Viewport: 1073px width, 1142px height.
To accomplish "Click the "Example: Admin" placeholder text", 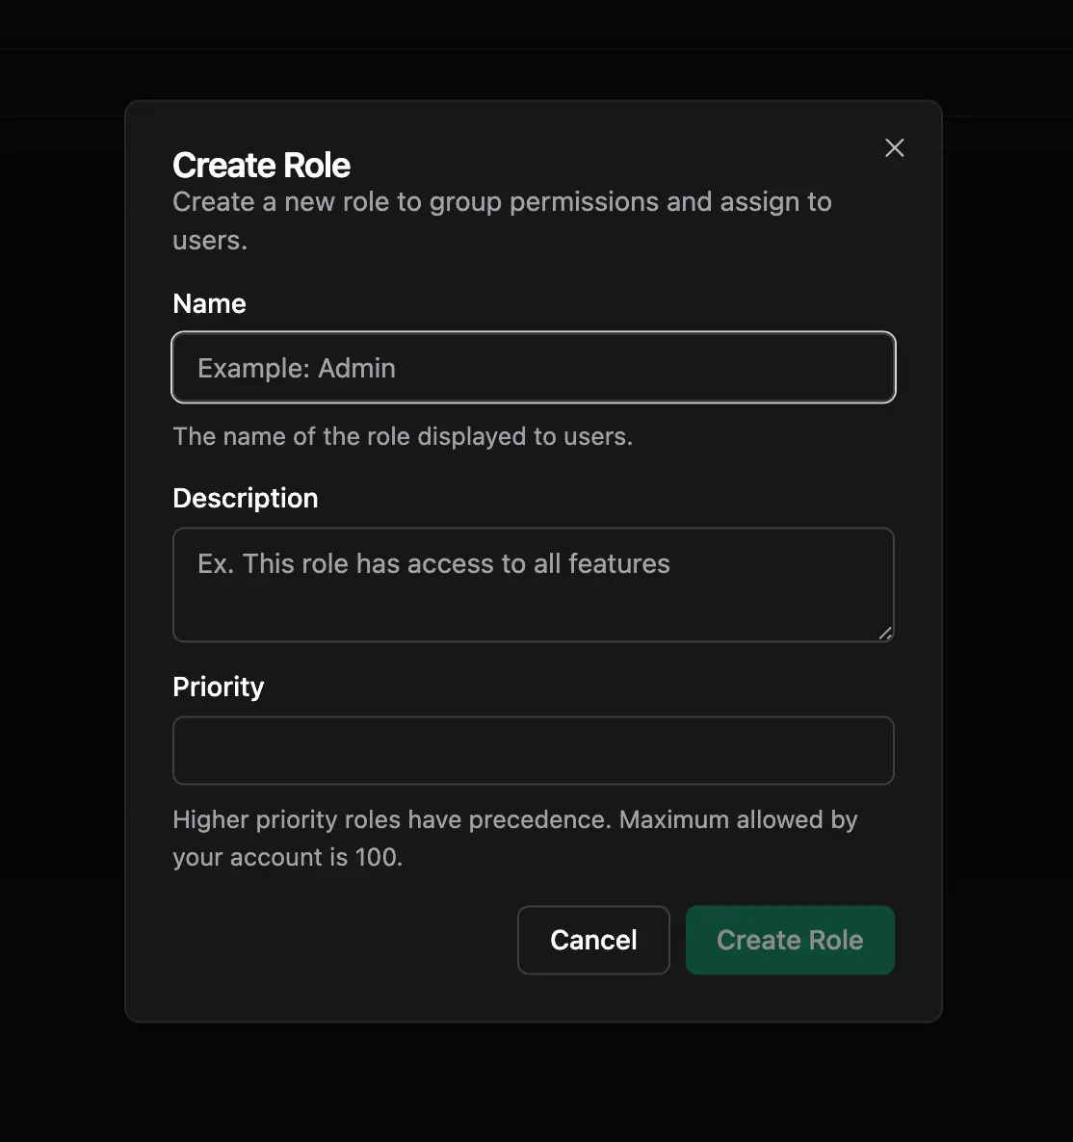I will point(297,368).
